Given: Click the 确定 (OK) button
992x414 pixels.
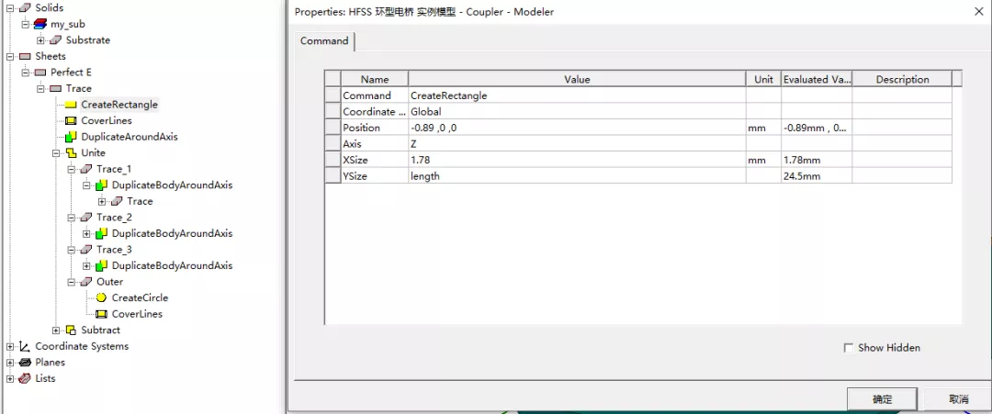Looking at the screenshot, I should pos(882,399).
